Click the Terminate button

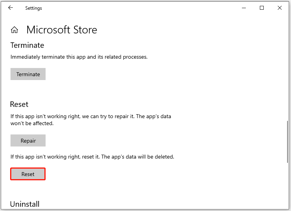click(x=28, y=74)
